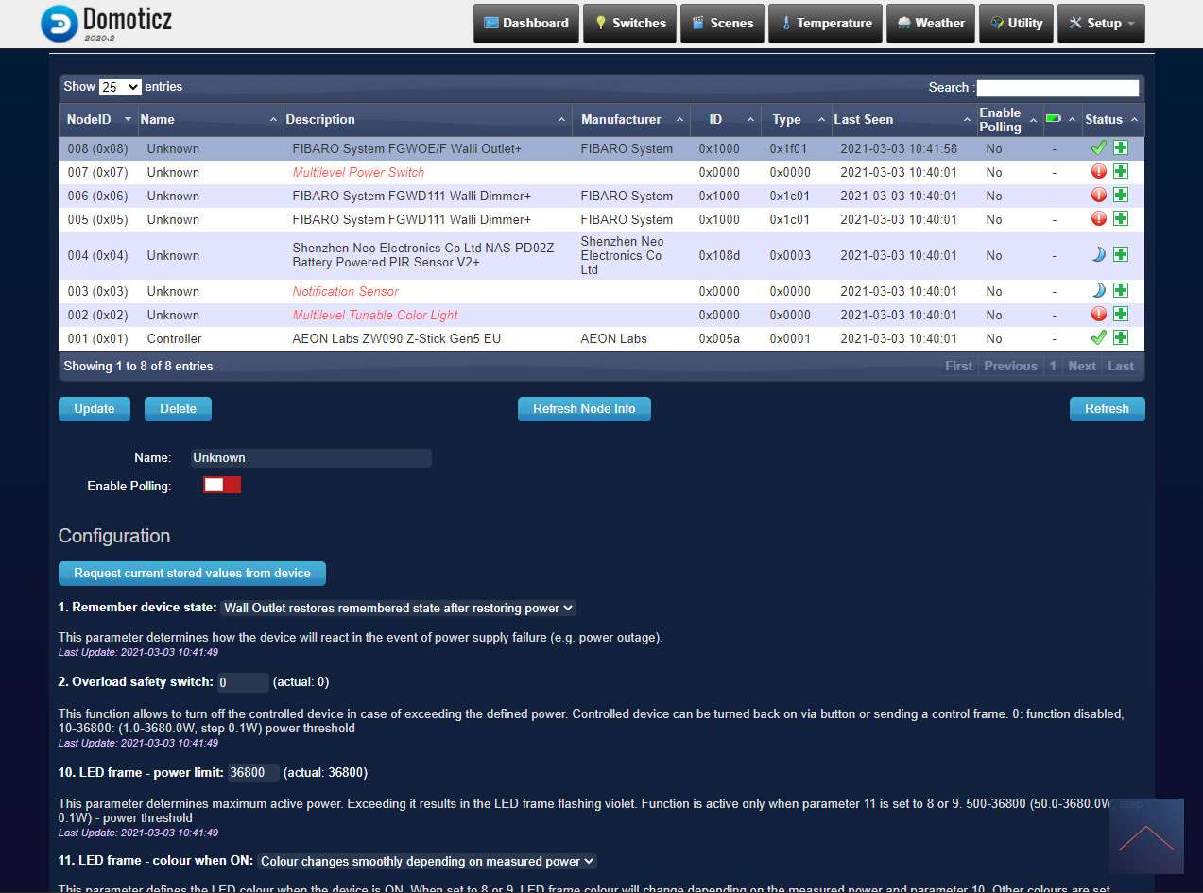
Task: Click the Search input field
Action: coord(1057,88)
